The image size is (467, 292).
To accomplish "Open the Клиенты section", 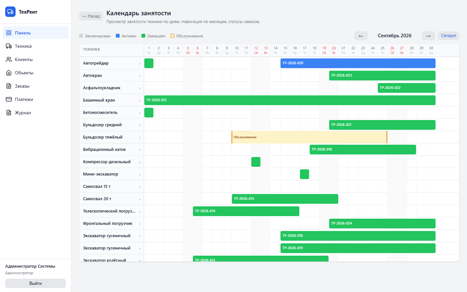I will [x=35, y=59].
